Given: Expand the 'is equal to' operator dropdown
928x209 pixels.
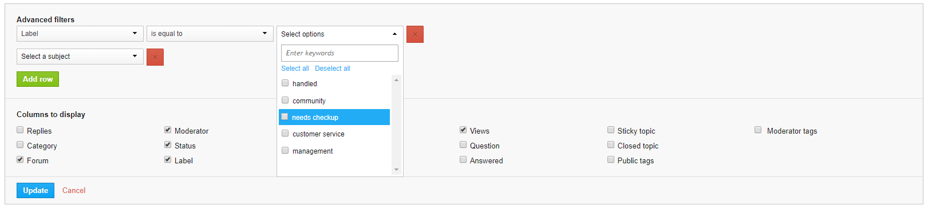Looking at the screenshot, I should 210,34.
